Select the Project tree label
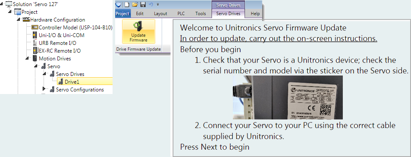The height and width of the screenshot is (157, 411). pyautogui.click(x=30, y=12)
